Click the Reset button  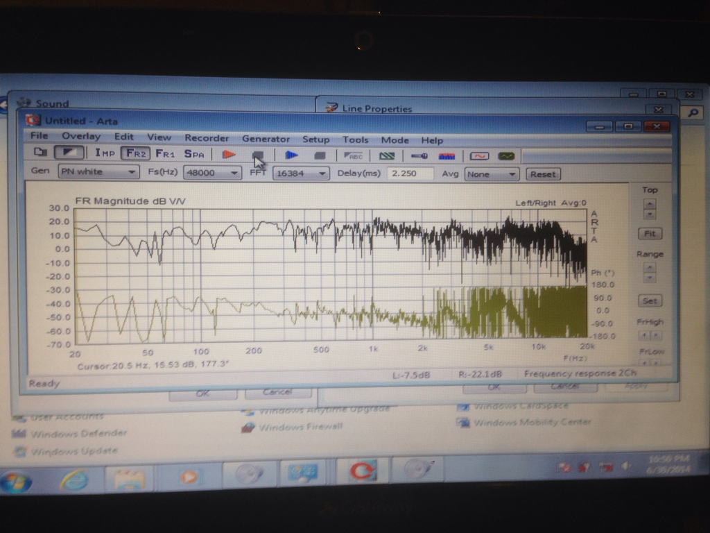point(543,174)
